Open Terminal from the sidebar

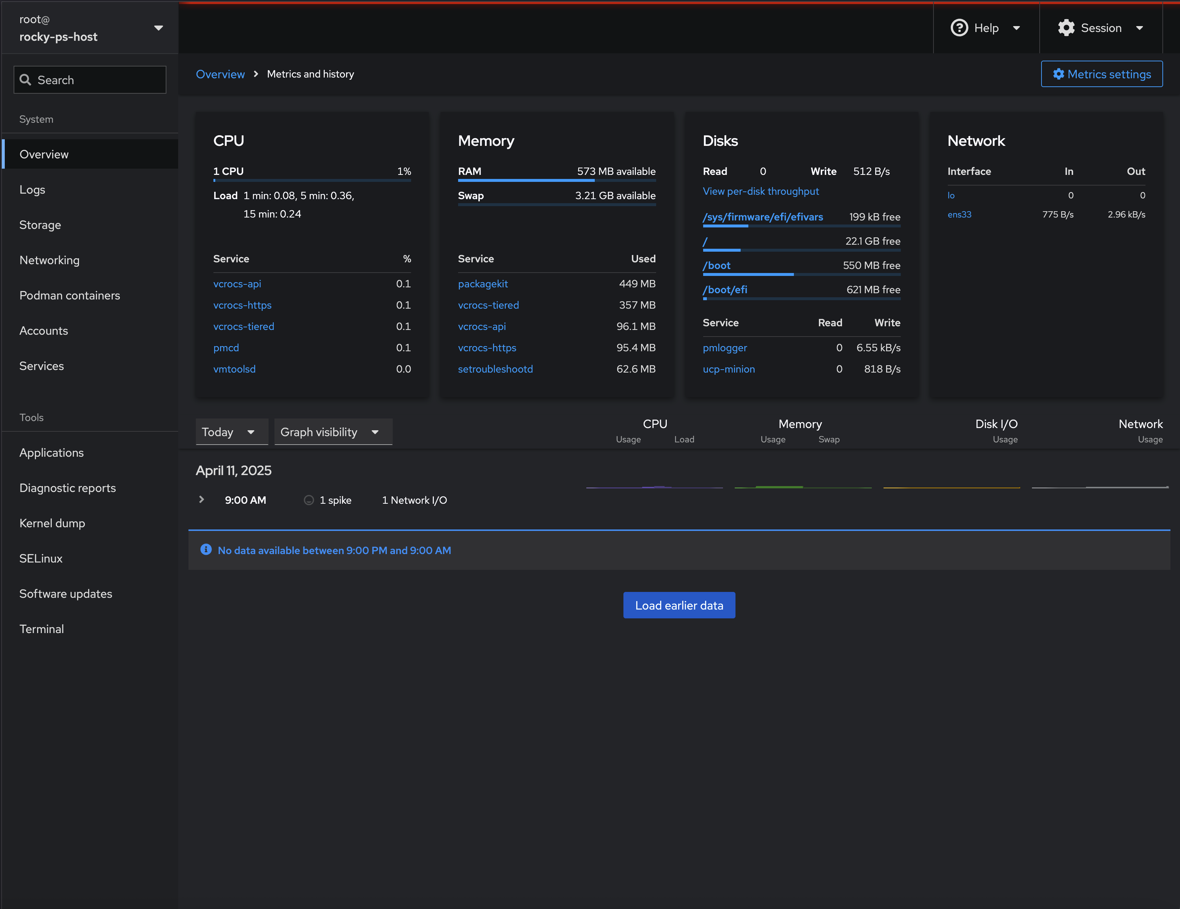tap(42, 629)
